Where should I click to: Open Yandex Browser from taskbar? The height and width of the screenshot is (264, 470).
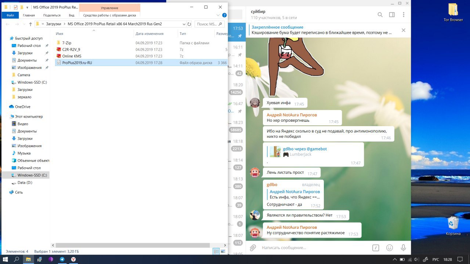(x=73, y=259)
